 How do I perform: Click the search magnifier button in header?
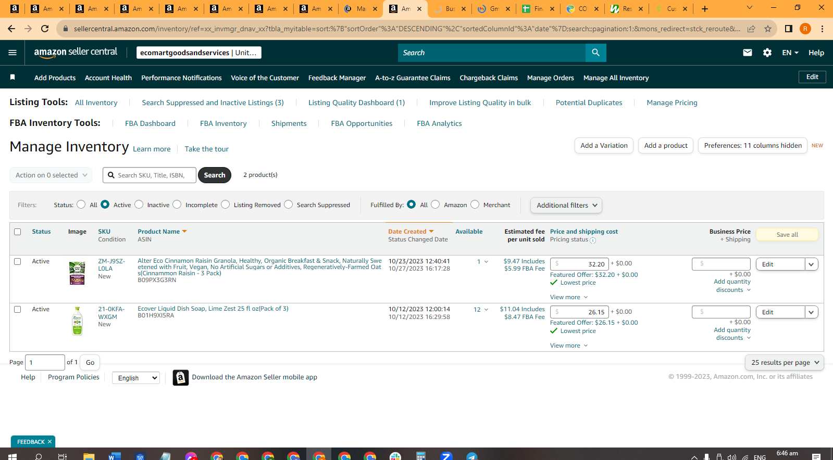[x=595, y=53]
